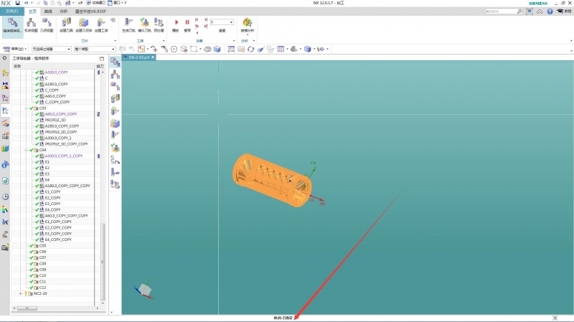The width and height of the screenshot is (574, 322).
Task: Click the vertical Verify Tool Path icon
Action: pyautogui.click(x=116, y=148)
